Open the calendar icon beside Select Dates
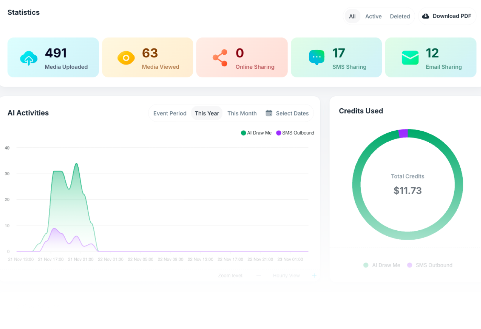Viewport: 481px width, 329px height. click(x=269, y=113)
